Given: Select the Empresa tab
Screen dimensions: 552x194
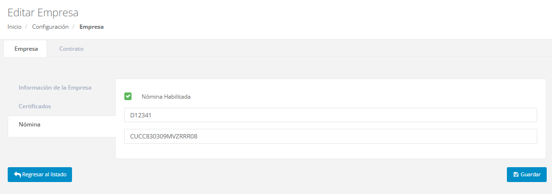Looking at the screenshot, I should [26, 49].
